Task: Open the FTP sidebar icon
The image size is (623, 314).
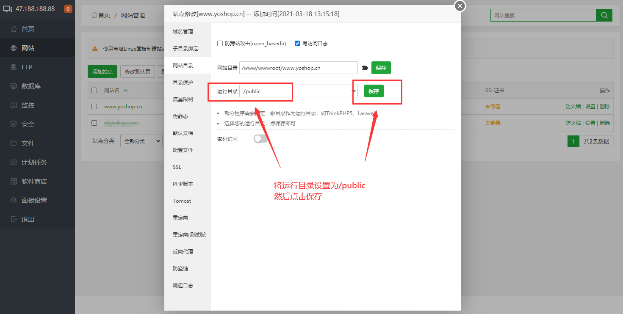Action: pos(14,67)
